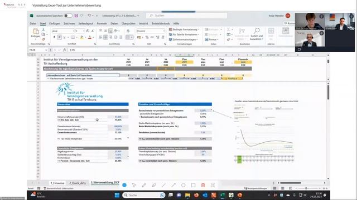Select the pen annotation tool
This screenshot has width=357, height=200.
tap(144, 185)
